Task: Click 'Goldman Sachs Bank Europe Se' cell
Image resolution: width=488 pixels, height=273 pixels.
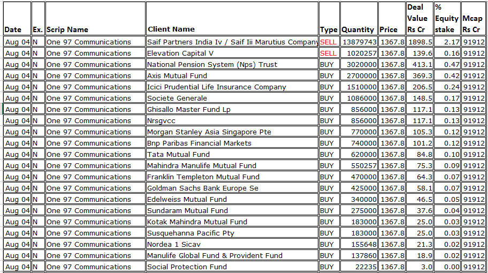Action: [232, 188]
